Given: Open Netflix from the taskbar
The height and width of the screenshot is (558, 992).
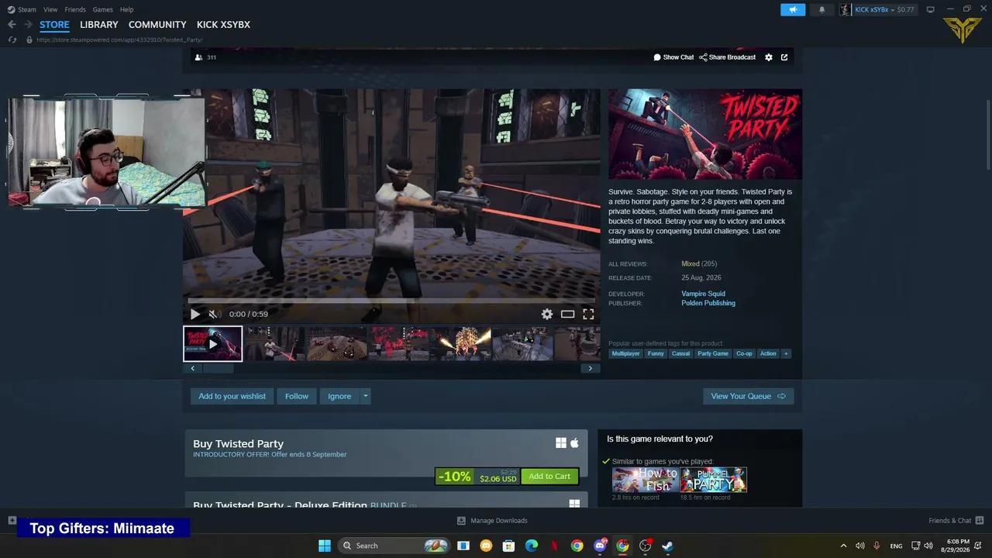Looking at the screenshot, I should coord(554,546).
